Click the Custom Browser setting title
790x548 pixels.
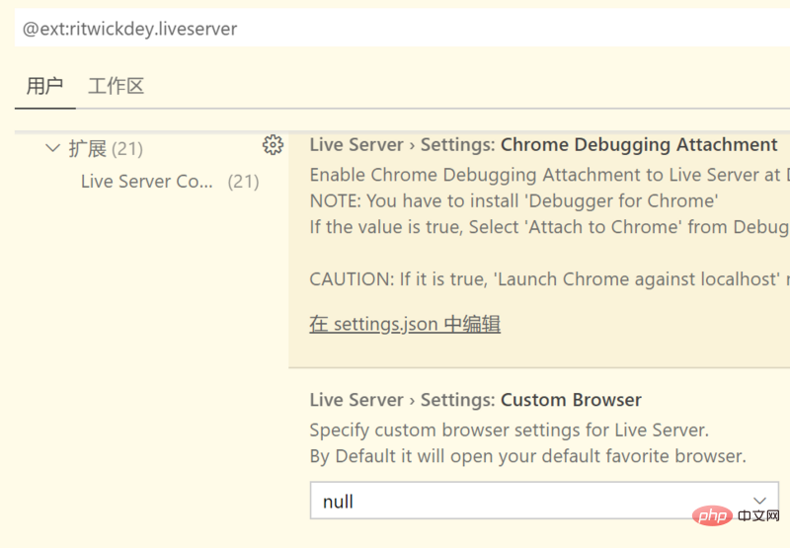pos(475,400)
